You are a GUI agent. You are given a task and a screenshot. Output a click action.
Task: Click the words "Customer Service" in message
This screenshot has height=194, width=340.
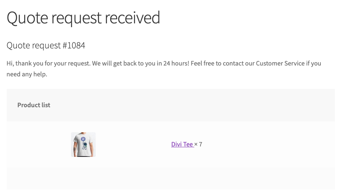(280, 63)
